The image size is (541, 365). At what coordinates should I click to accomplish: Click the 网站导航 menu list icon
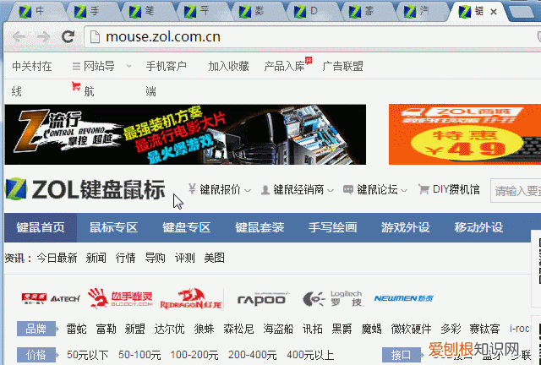[76, 66]
